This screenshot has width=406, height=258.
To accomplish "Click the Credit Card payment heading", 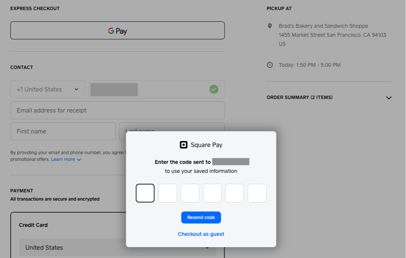I will click(x=33, y=225).
